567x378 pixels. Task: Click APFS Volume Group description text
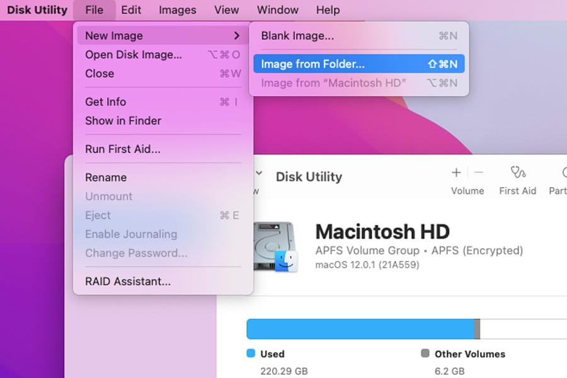(x=419, y=250)
